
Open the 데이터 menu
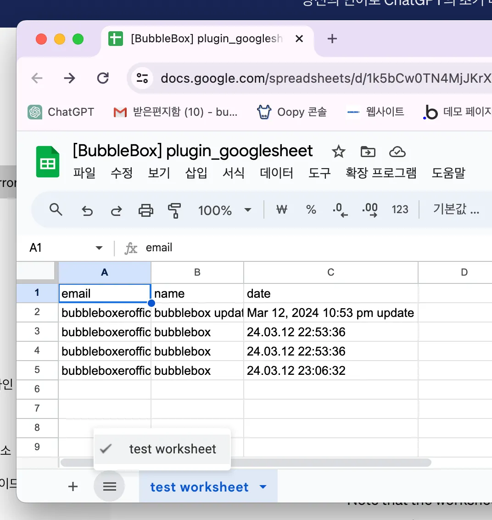276,173
